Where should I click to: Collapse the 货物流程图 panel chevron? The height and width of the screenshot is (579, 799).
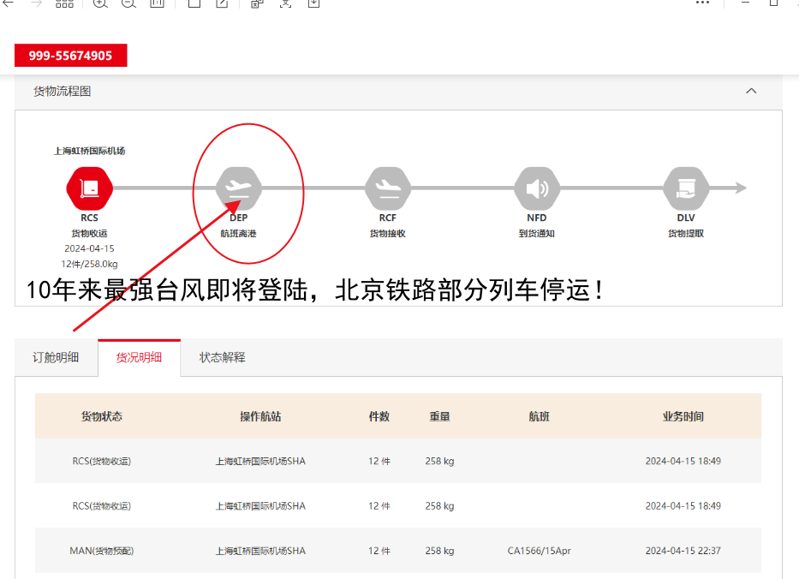pos(751,91)
